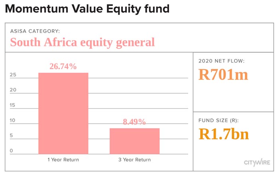280x175 pixels.
Task: Click the tall 1 Year Return bar
Action: tap(63, 113)
